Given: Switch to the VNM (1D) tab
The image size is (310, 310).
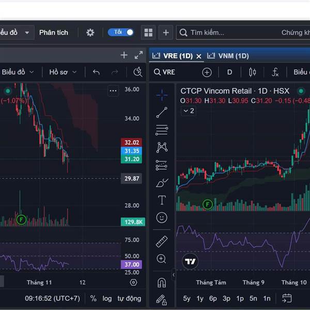Looking at the screenshot, I should click(233, 56).
